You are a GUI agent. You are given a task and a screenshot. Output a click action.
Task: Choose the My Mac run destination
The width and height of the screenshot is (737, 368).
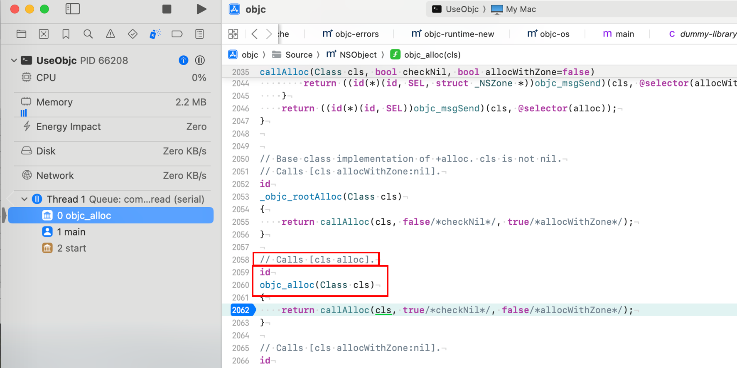point(513,9)
